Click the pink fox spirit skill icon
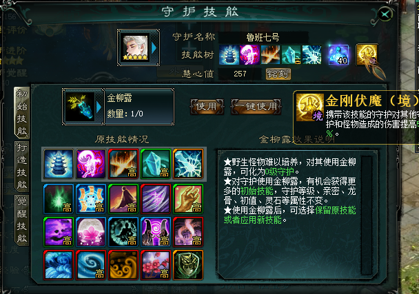 click(x=91, y=164)
